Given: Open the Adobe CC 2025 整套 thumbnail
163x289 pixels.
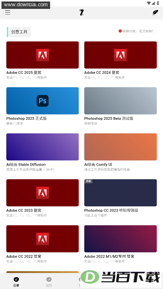Looking at the screenshot, I should (42, 55).
